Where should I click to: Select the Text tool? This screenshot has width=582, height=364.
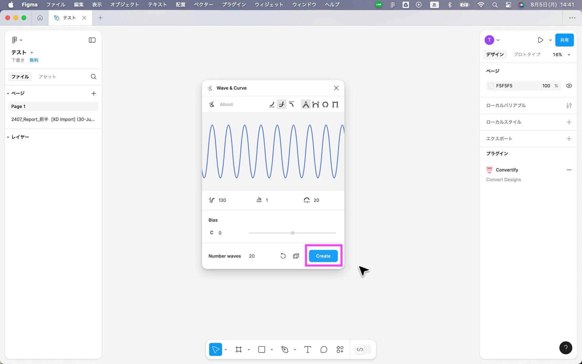(307, 349)
